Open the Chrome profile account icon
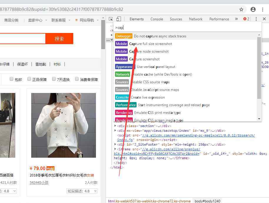 point(253,9)
